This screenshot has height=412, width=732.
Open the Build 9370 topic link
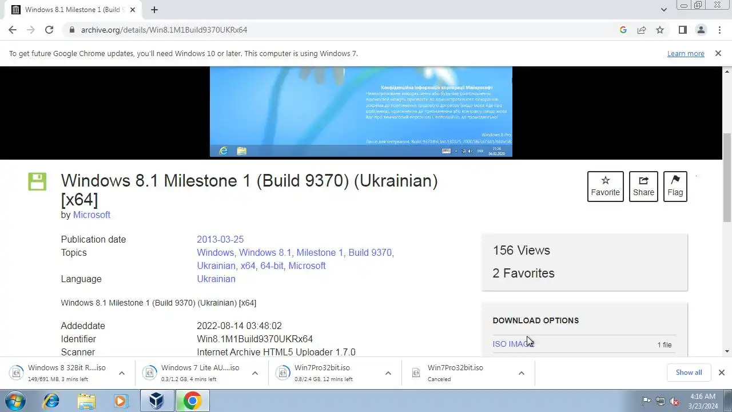click(x=370, y=252)
